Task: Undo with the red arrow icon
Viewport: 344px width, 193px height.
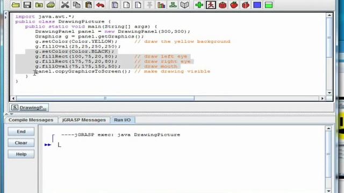Action: click(x=101, y=5)
